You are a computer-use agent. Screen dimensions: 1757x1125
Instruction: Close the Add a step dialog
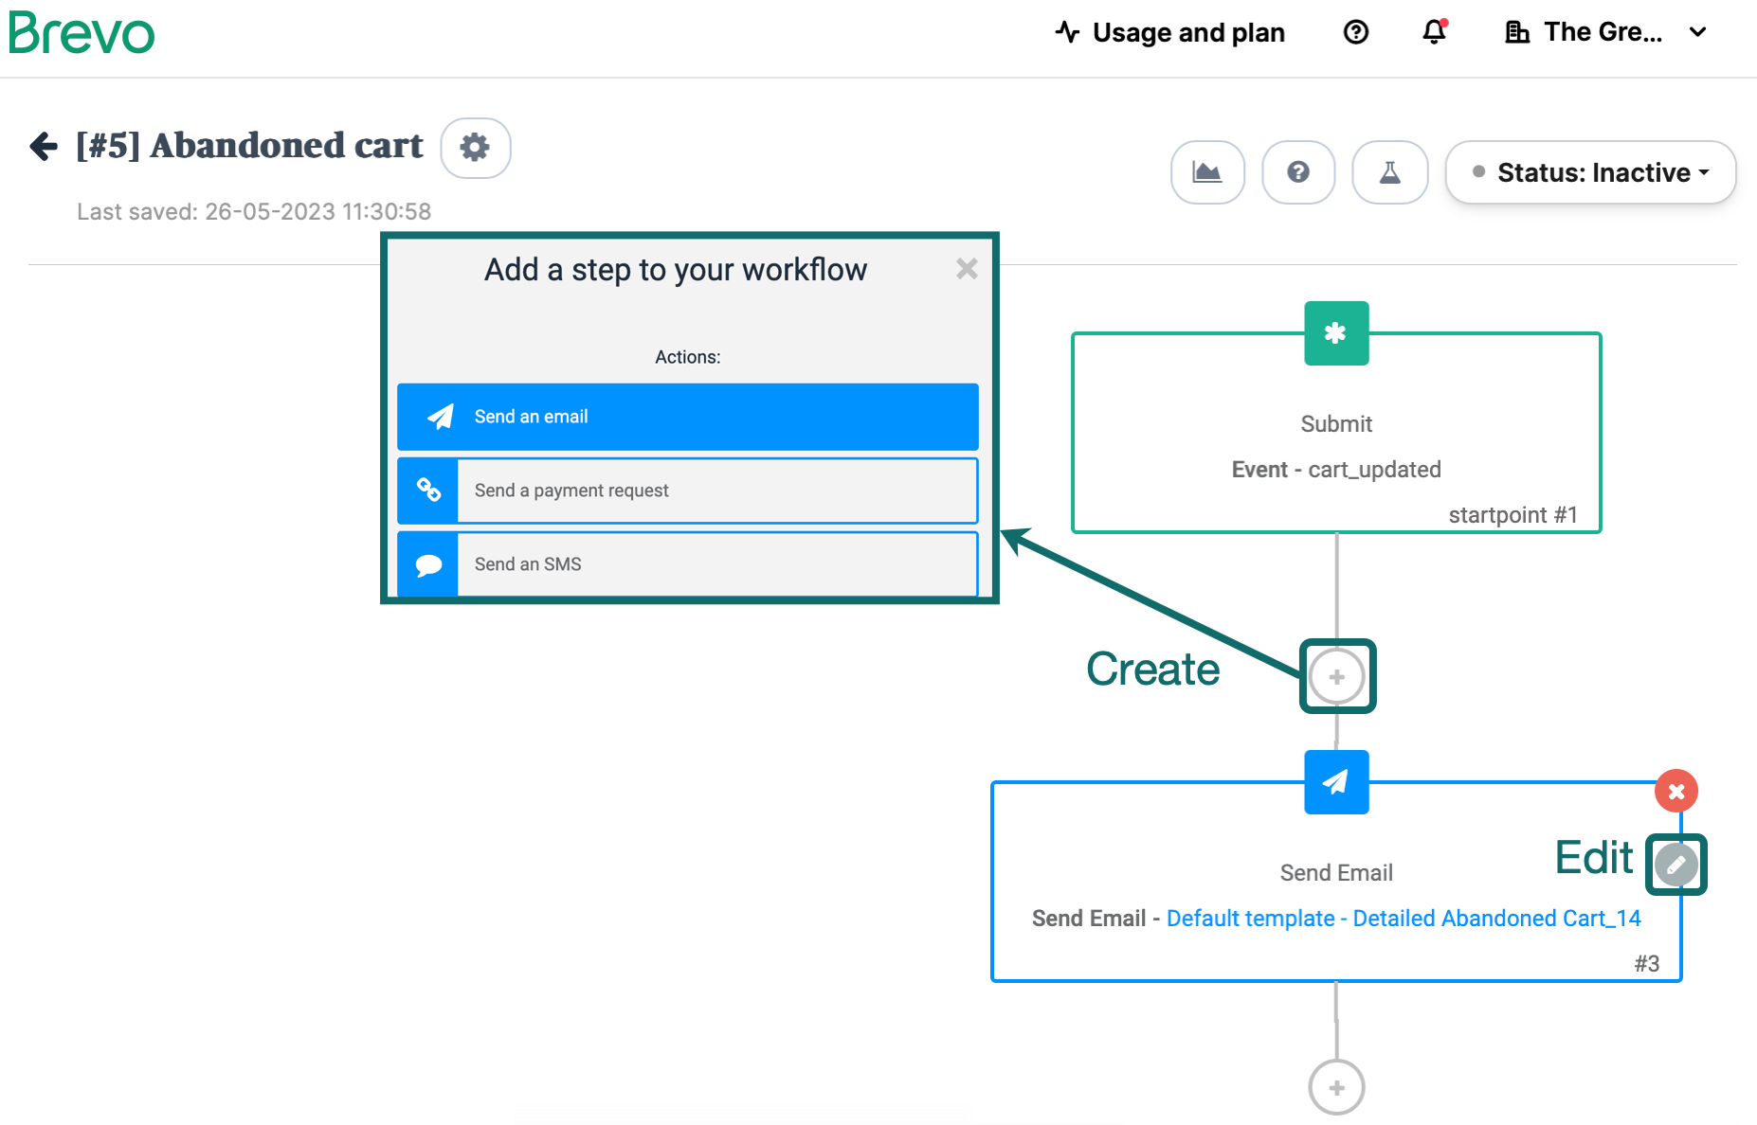click(967, 269)
